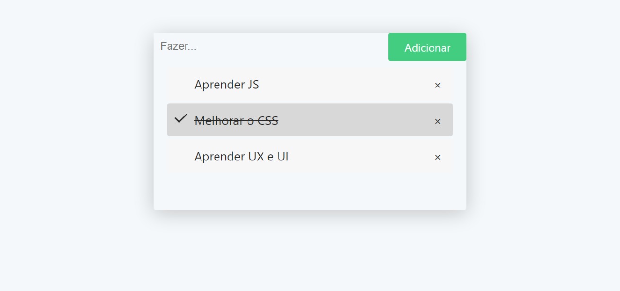Select the Aprender JS text label
The width and height of the screenshot is (620, 291).
[227, 85]
